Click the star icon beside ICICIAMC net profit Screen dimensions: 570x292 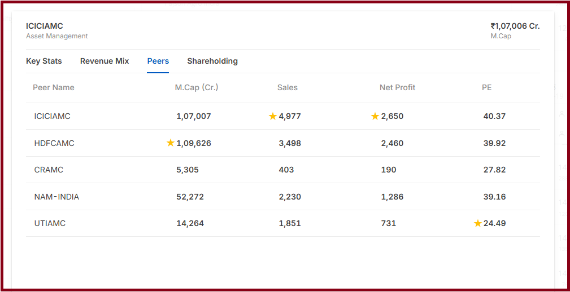(375, 116)
